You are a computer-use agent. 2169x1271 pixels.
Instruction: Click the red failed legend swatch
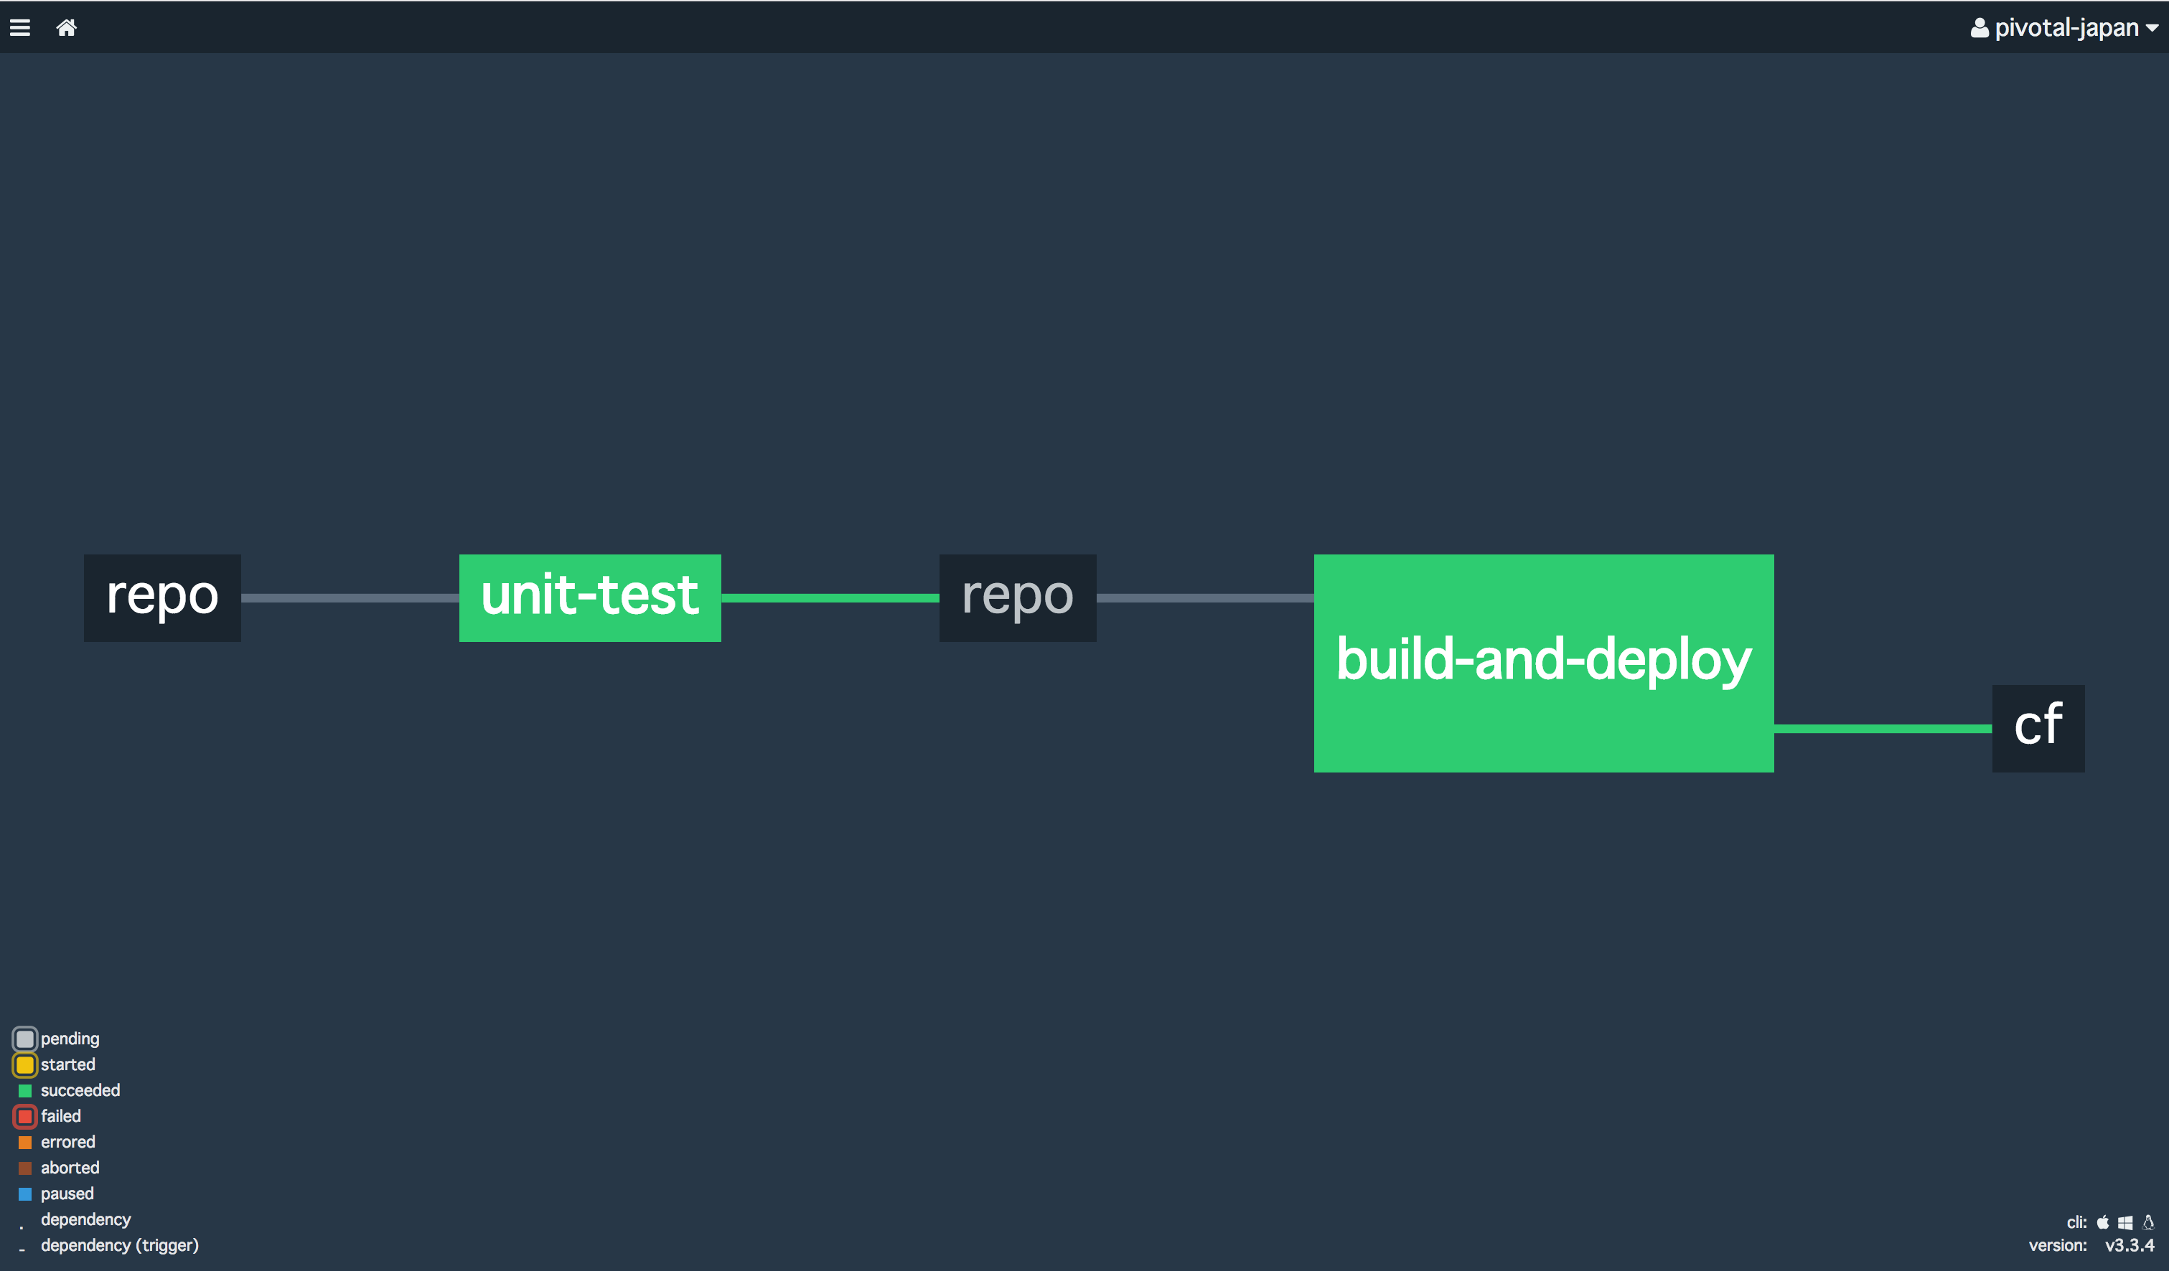(25, 1116)
